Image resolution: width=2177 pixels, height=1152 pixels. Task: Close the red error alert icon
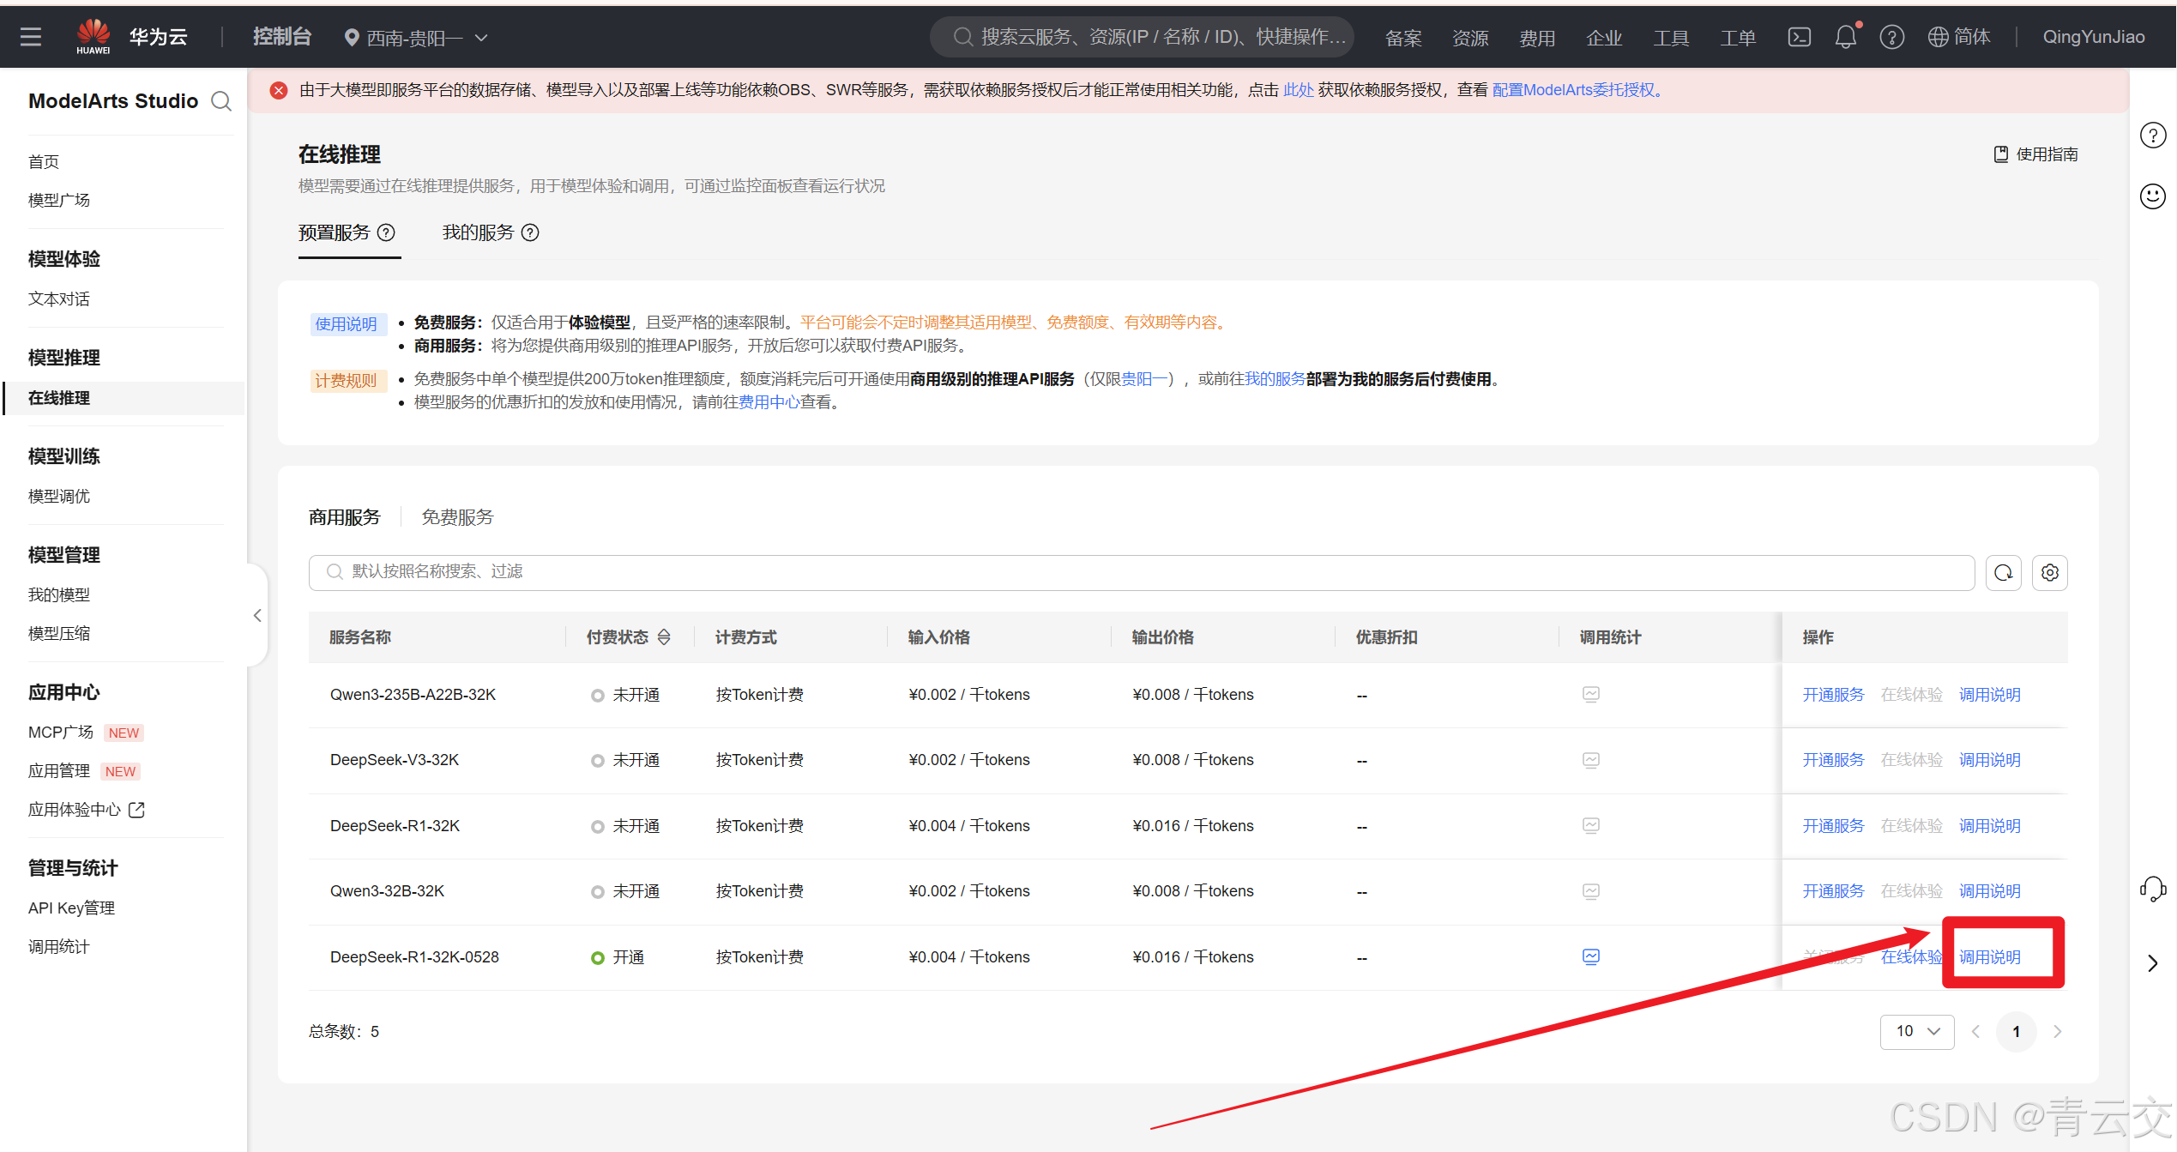click(x=279, y=90)
